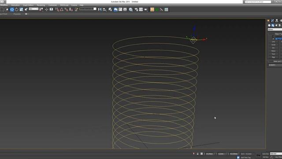282x159 pixels.
Task: Activate the Select and Move tool
Action: click(12, 9)
